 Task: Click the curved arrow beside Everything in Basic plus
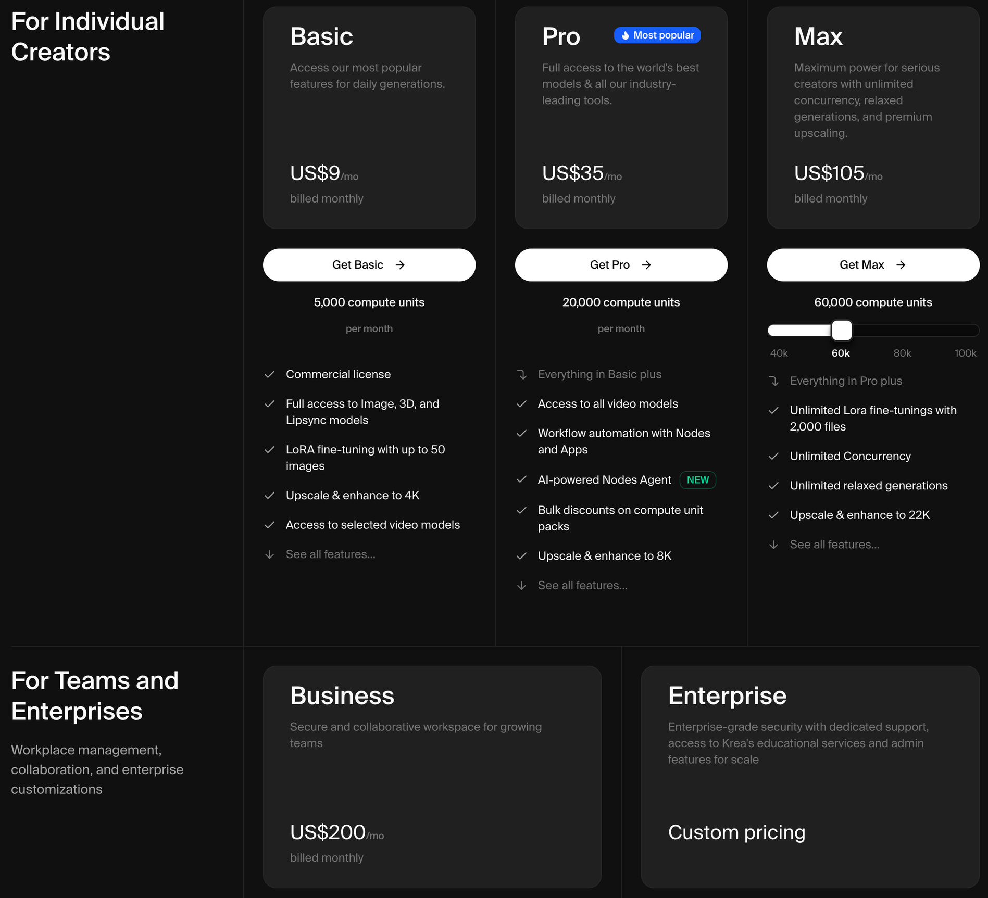tap(521, 374)
